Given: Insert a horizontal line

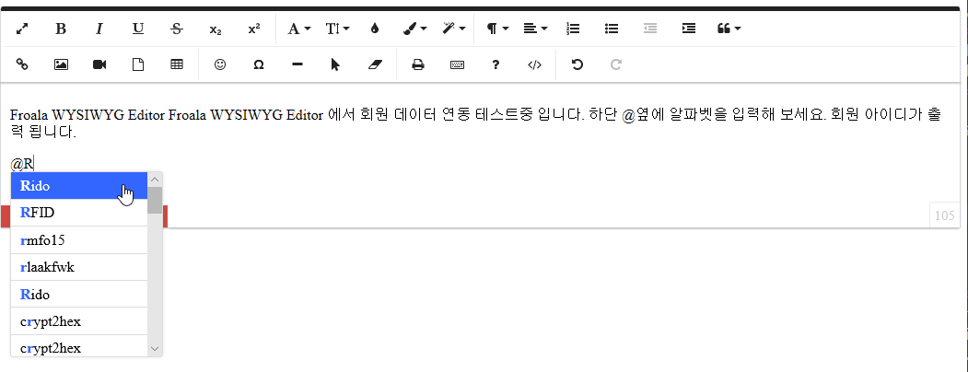Looking at the screenshot, I should click(x=297, y=64).
